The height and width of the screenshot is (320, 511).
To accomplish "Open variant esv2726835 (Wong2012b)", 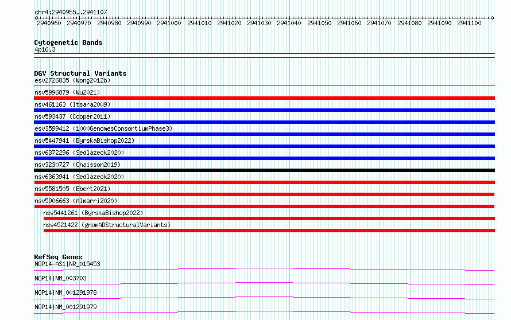I will [x=72, y=80].
